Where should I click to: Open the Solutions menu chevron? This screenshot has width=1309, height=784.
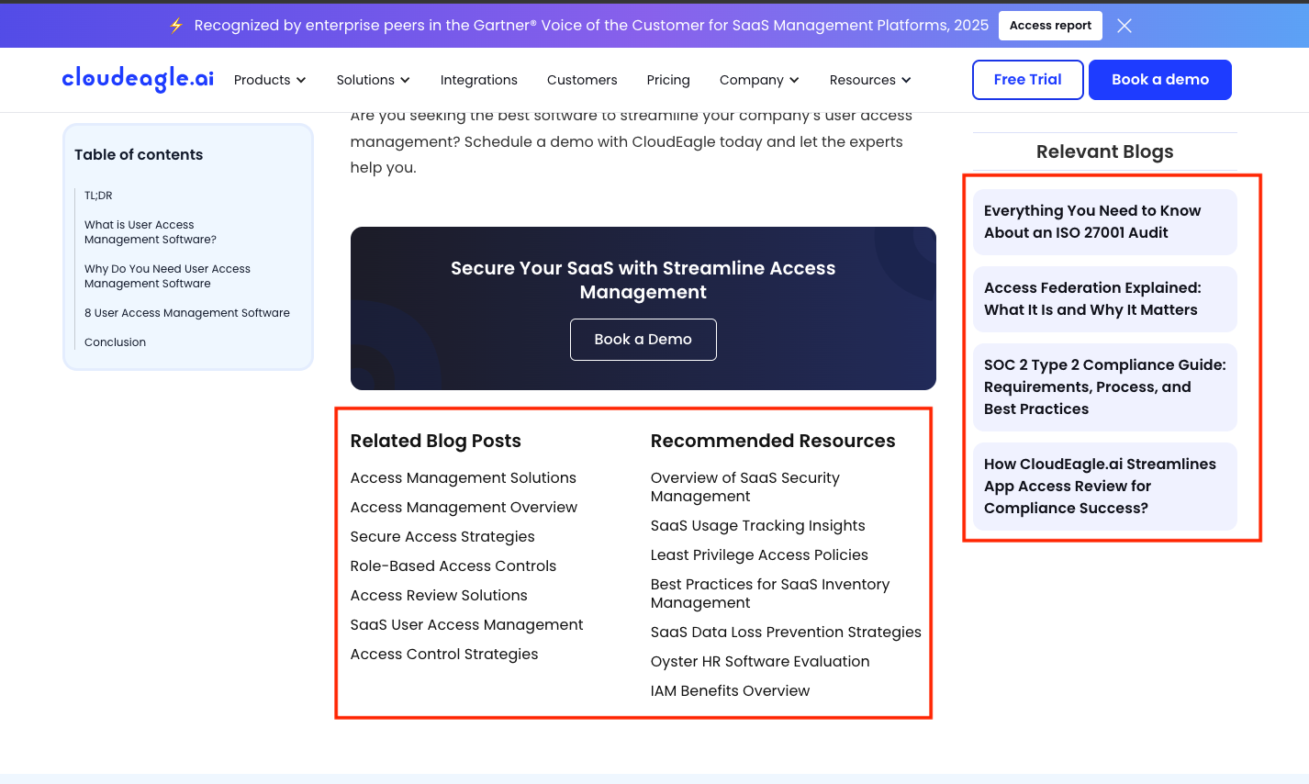coord(405,80)
